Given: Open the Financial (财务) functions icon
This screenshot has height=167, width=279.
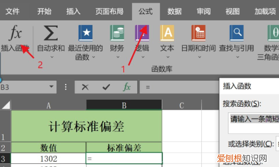Looking at the screenshot, I should pos(117,33).
